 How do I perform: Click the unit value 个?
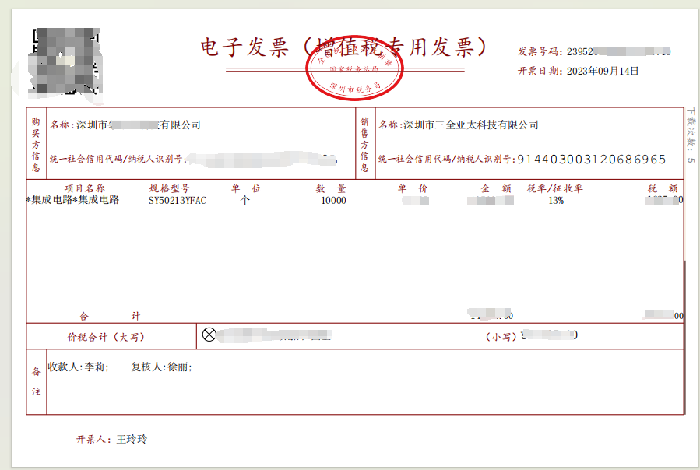[244, 200]
